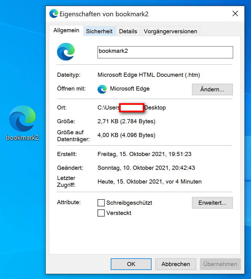The width and height of the screenshot is (251, 279).
Task: Click the created date 'Freitag, 15. Oktober 2021, 19:51:23'
Action: [144, 154]
